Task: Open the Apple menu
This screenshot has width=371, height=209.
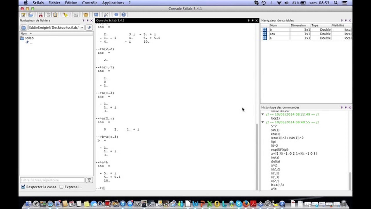Action: pos(26,3)
